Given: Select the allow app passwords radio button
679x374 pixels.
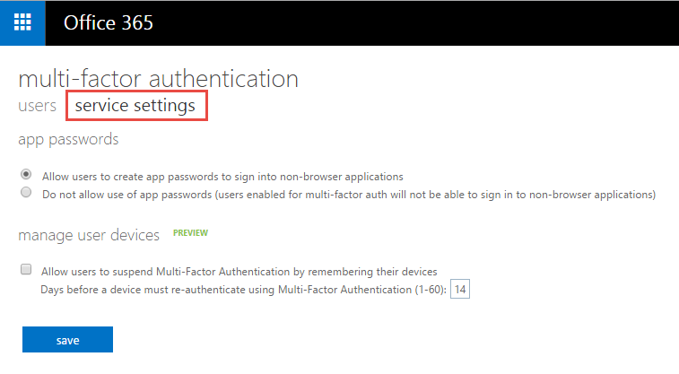Looking at the screenshot, I should coord(27,175).
